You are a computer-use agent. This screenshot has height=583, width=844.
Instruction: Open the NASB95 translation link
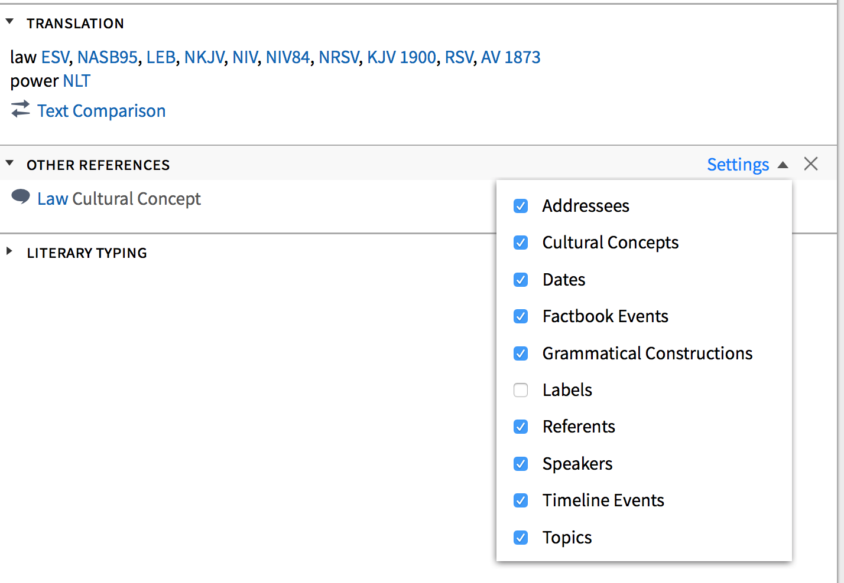(x=108, y=57)
